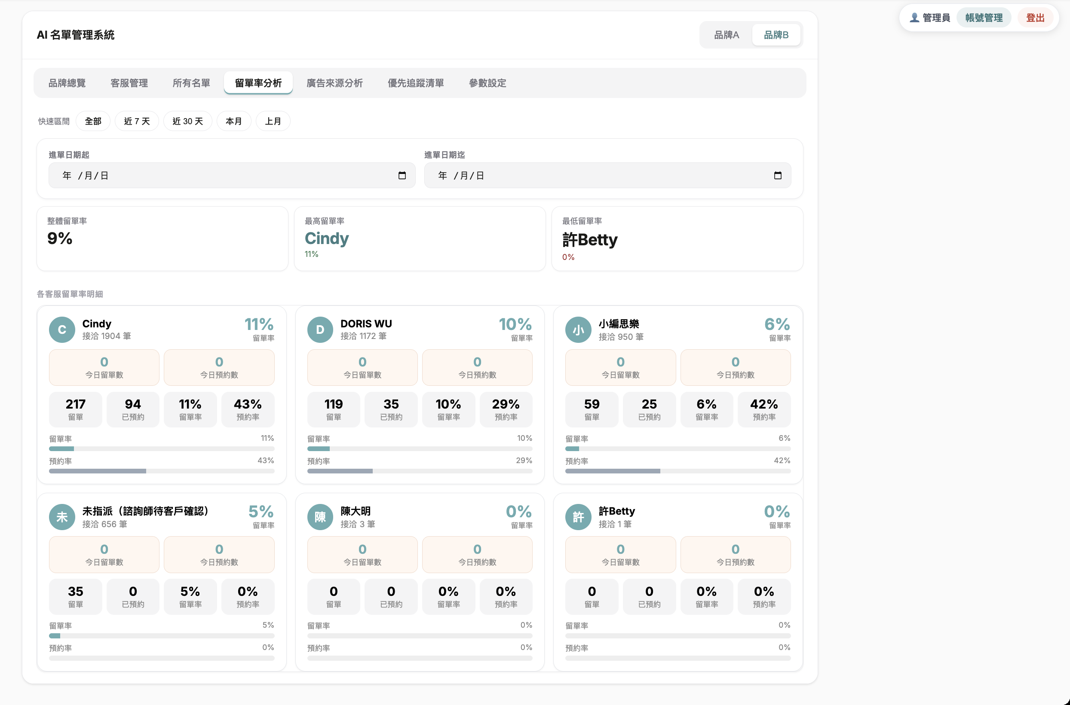The width and height of the screenshot is (1070, 705).
Task: Open the 廣告來源分析 tab
Action: tap(334, 83)
